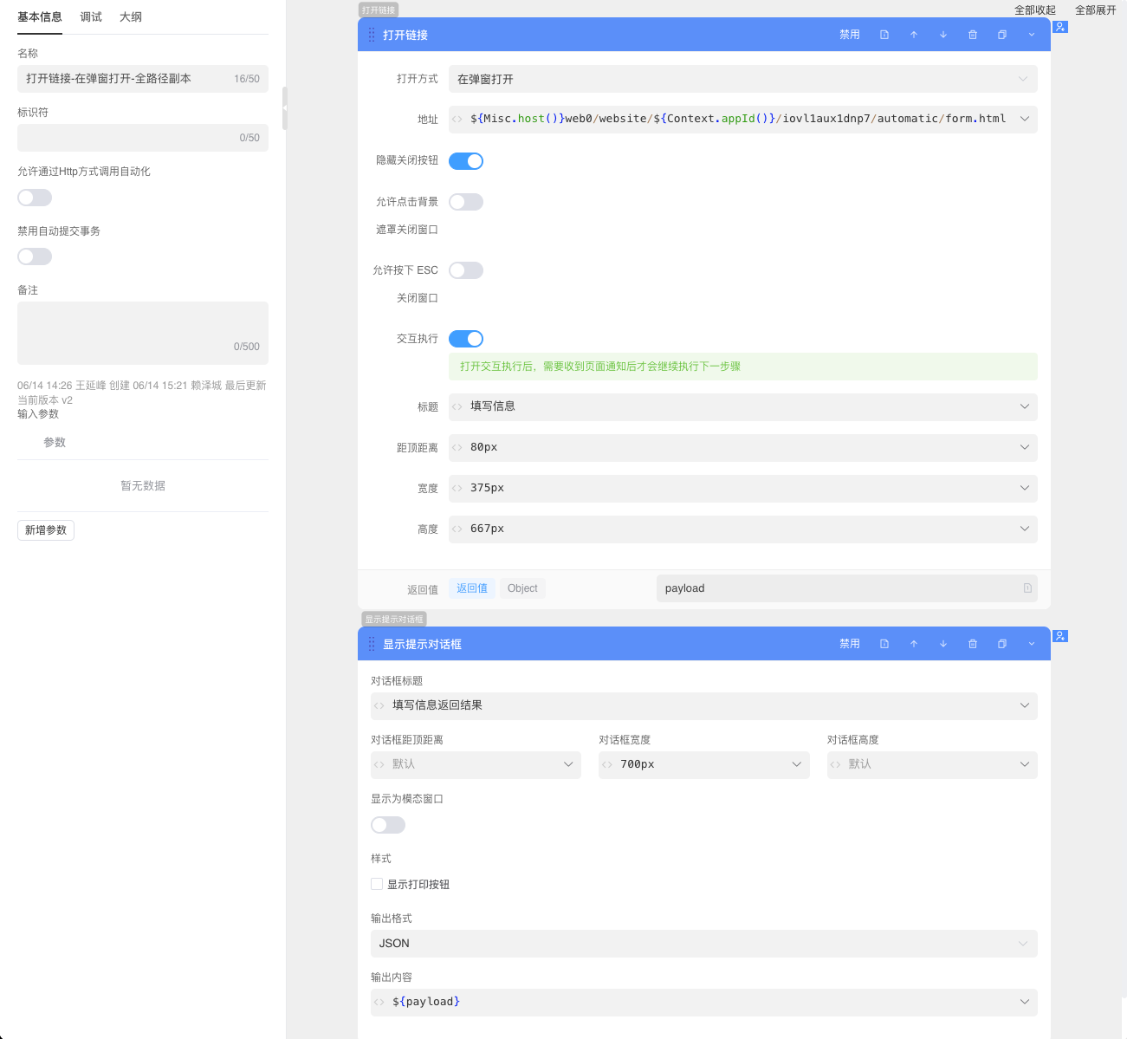
Task: Delete the 打开链接 step via its trash icon
Action: 973,35
